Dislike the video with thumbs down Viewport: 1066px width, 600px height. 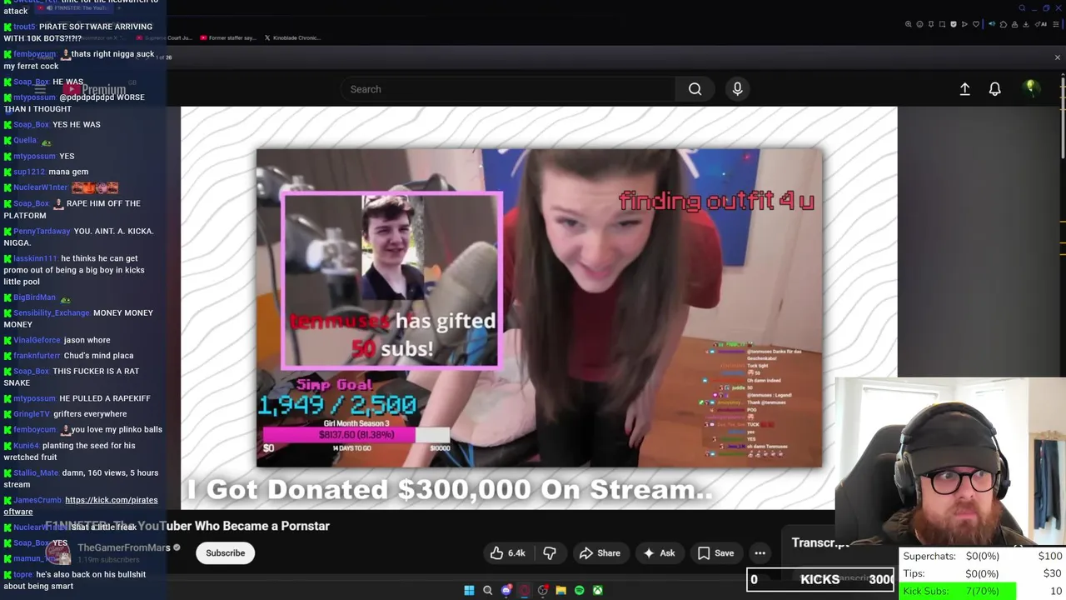coord(550,553)
